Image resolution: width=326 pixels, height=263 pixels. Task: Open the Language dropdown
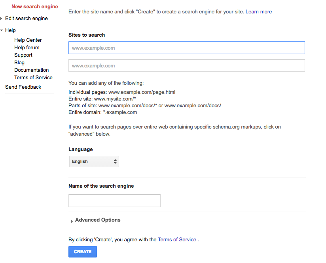pos(94,161)
